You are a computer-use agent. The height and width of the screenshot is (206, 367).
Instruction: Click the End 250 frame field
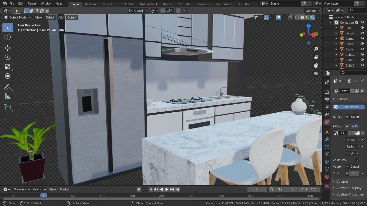click(309, 189)
